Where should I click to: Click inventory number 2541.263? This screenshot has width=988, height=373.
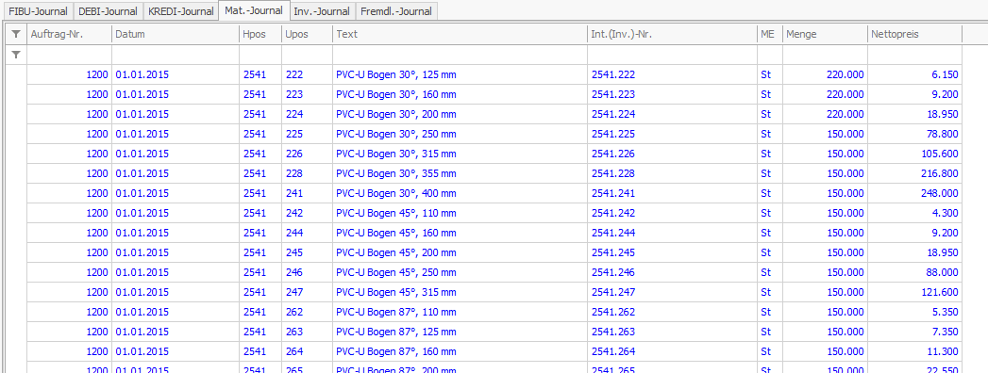(613, 332)
